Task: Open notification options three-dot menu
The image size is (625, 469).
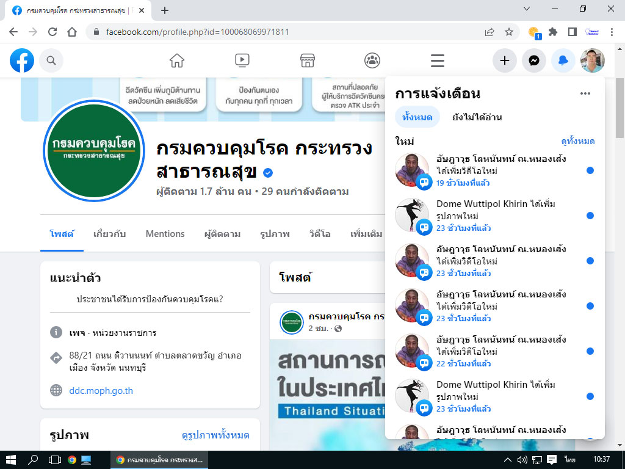Action: click(585, 93)
